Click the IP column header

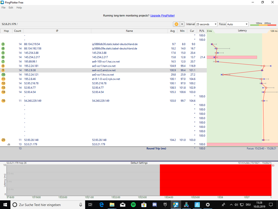57,31
